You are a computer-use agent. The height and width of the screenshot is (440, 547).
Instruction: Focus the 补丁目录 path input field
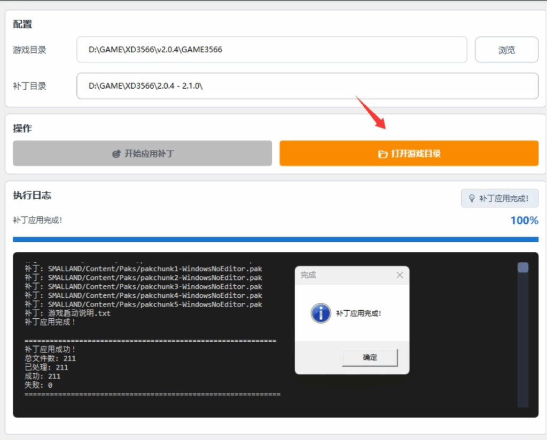point(307,86)
